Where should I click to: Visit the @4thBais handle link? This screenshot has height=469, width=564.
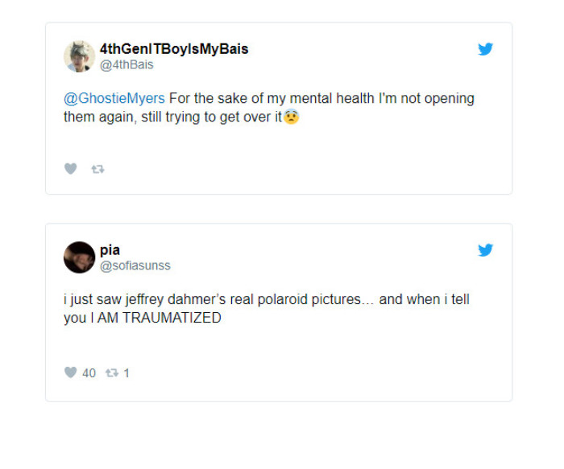tap(126, 64)
